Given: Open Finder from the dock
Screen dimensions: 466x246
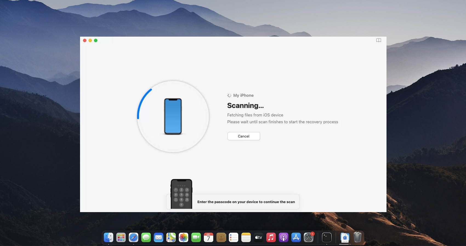Looking at the screenshot, I should tap(109, 237).
